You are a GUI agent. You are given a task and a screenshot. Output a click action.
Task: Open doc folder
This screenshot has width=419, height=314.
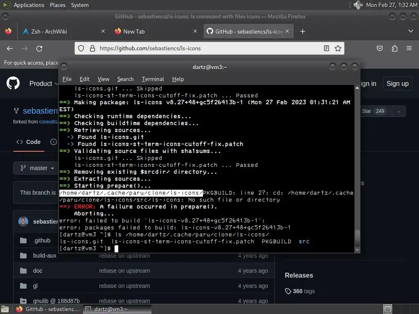[x=38, y=271]
